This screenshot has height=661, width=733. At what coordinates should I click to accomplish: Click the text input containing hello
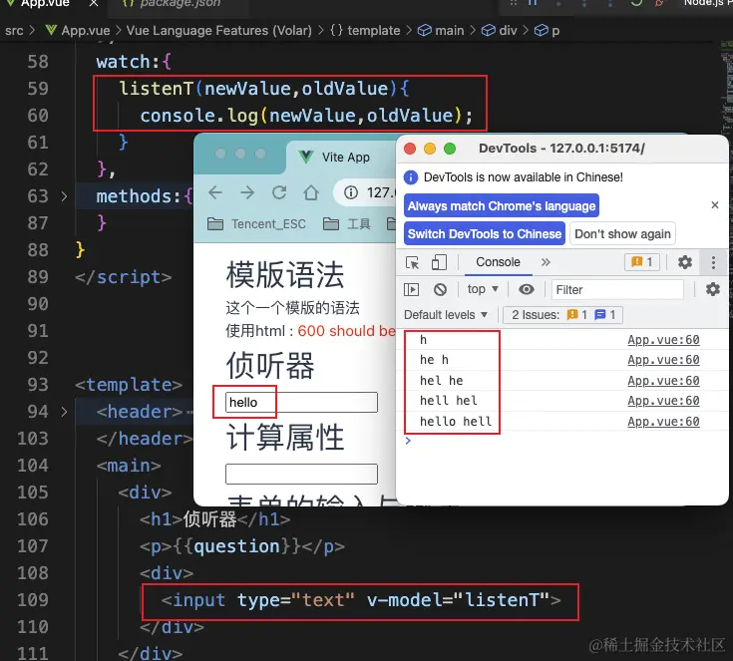[x=301, y=402]
